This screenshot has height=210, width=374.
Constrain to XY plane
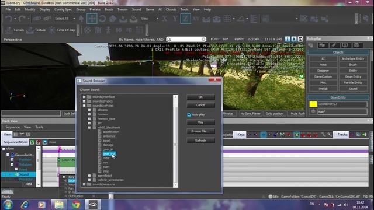tap(196, 19)
